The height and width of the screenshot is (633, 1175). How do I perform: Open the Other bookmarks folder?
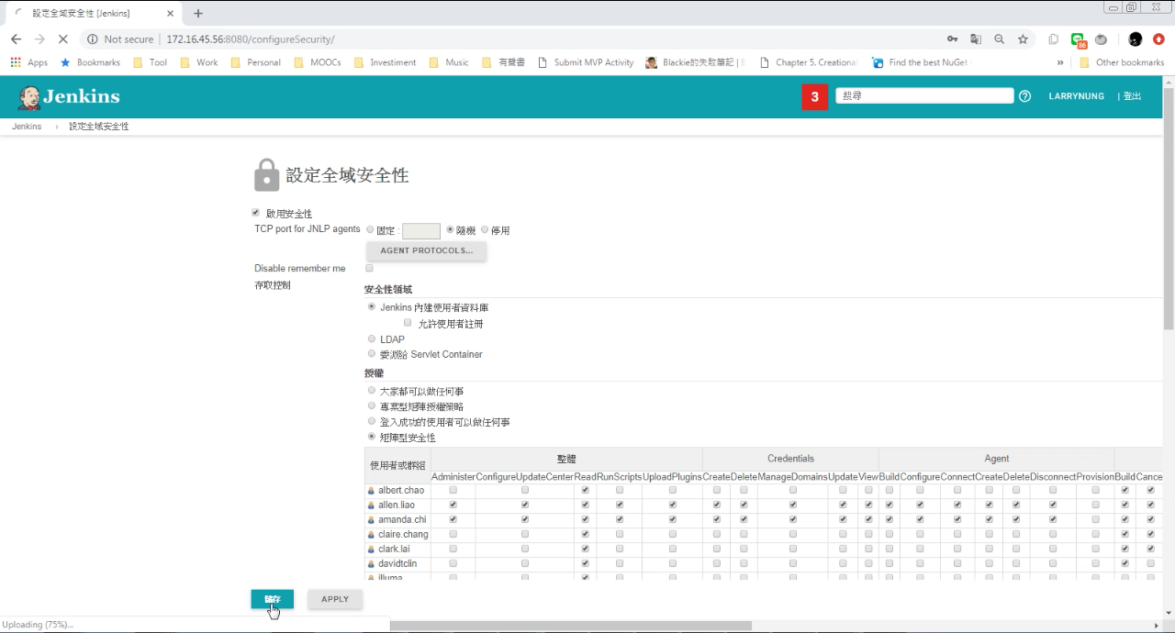click(x=1122, y=62)
